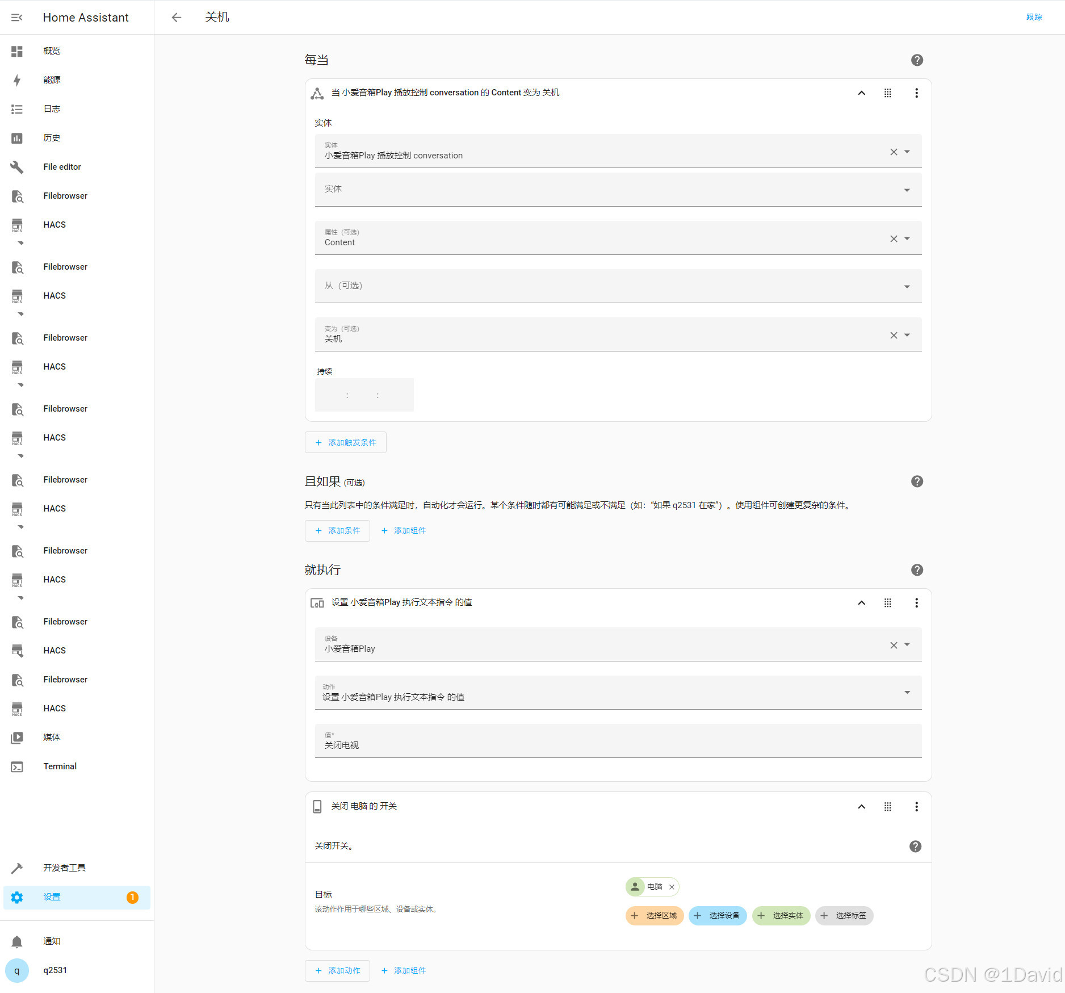
Task: Grab the trigger card drag handle
Action: 888,93
